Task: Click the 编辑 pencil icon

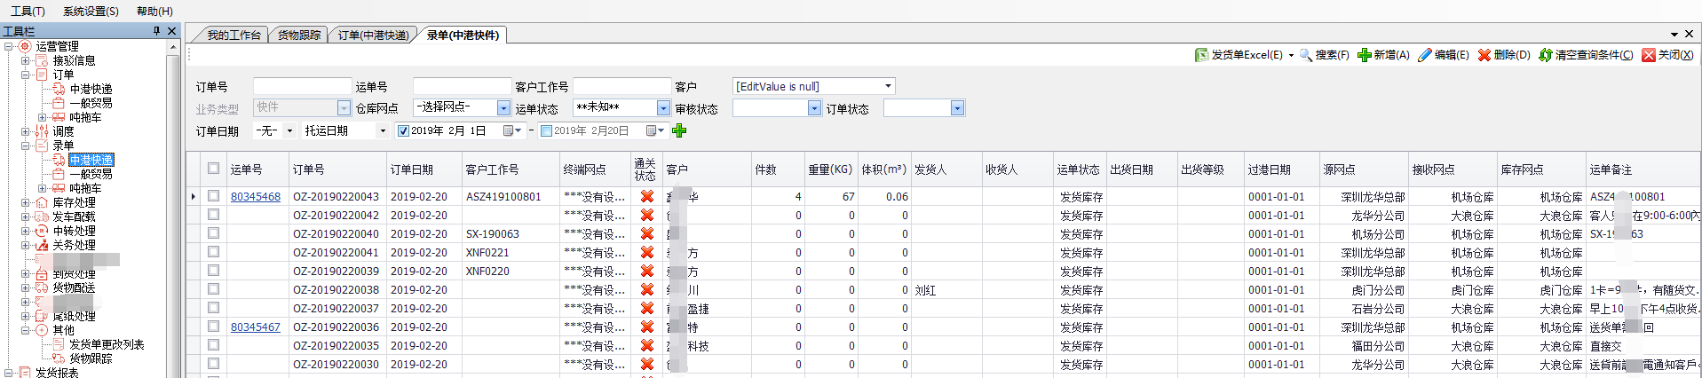Action: click(x=1425, y=55)
